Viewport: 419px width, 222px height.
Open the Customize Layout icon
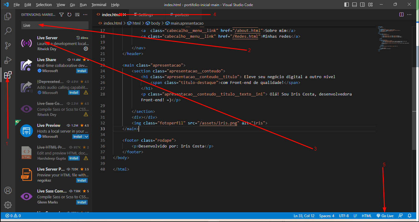click(371, 5)
